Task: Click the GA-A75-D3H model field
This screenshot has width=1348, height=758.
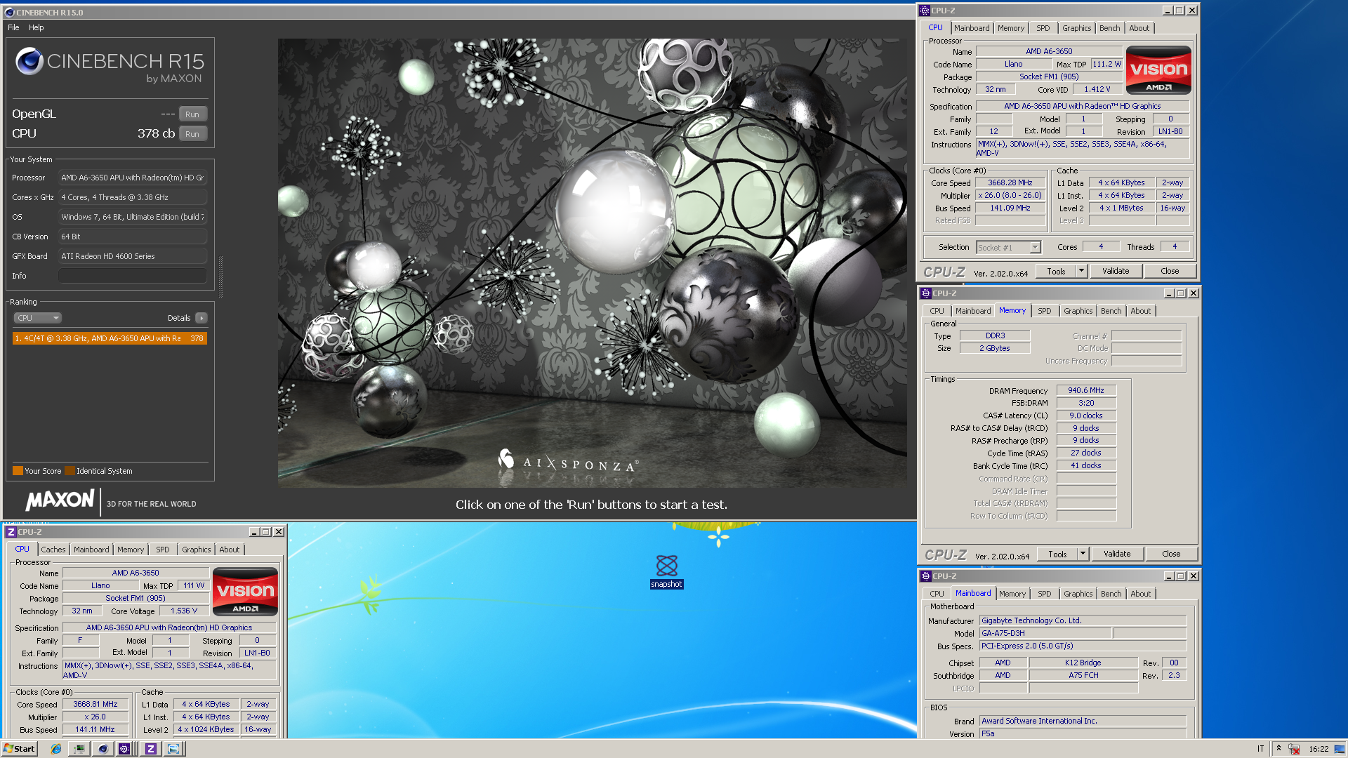Action: 1045,634
